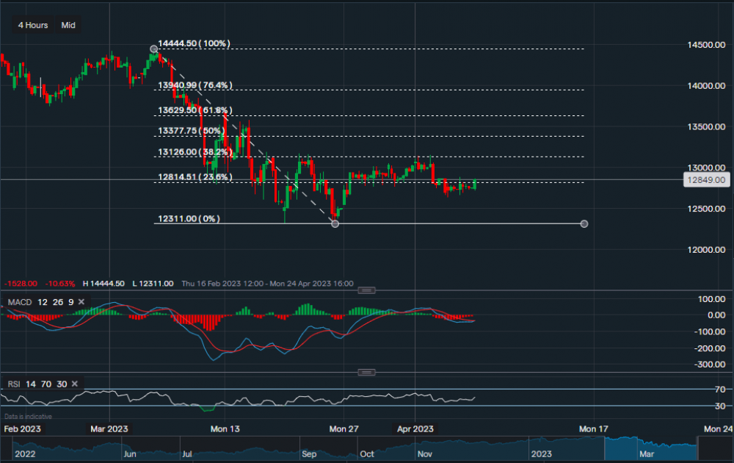734x463 pixels.
Task: Open the Mid price type selector
Action: (68, 25)
